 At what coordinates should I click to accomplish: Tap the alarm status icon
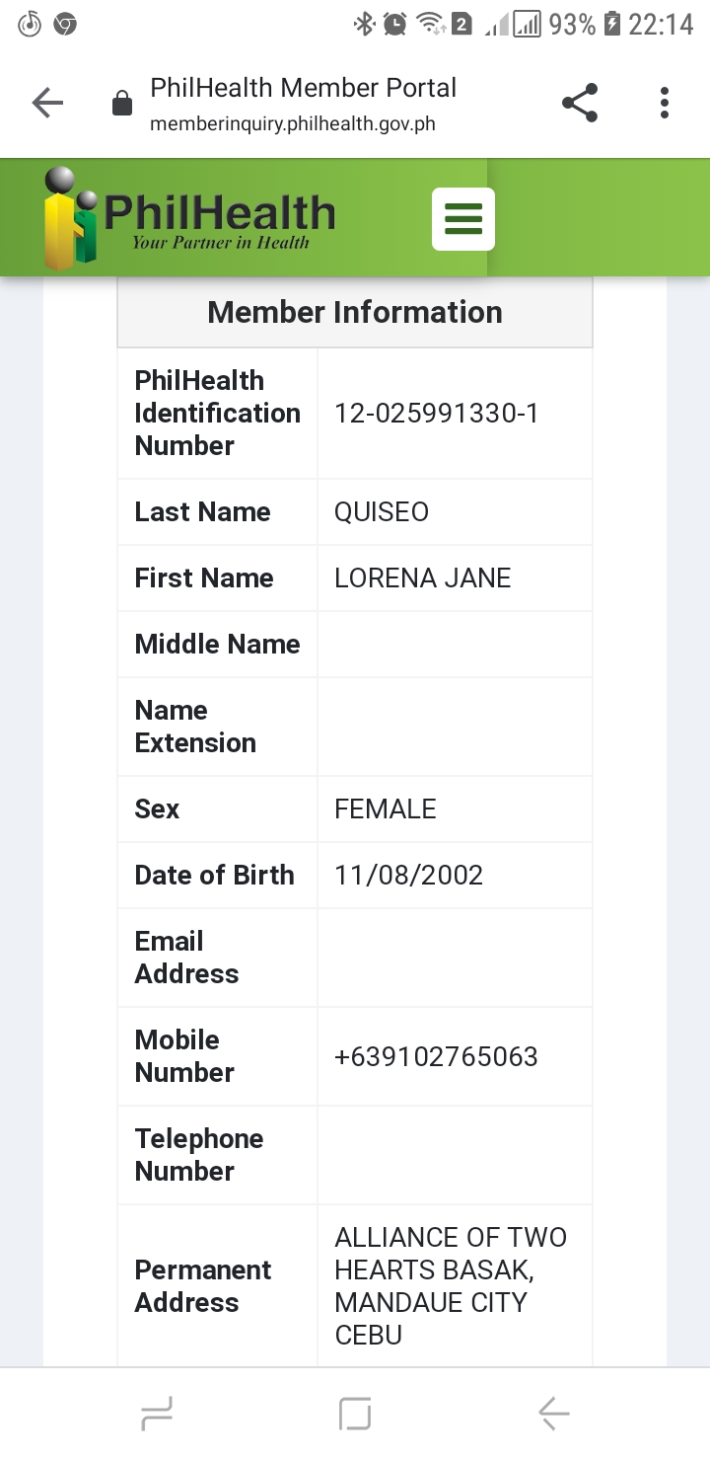(x=394, y=24)
